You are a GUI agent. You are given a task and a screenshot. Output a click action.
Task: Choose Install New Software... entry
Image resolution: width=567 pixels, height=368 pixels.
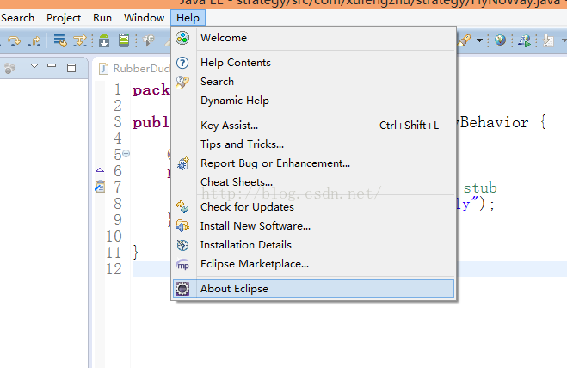(313, 225)
